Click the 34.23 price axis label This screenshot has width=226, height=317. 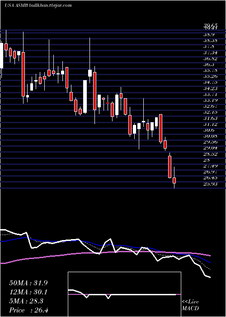pyautogui.click(x=210, y=88)
